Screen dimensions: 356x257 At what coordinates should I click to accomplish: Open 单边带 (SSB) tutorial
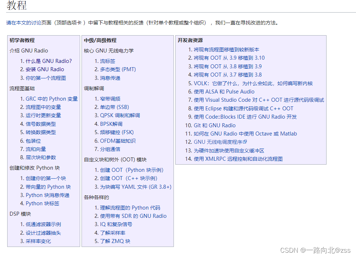point(115,107)
